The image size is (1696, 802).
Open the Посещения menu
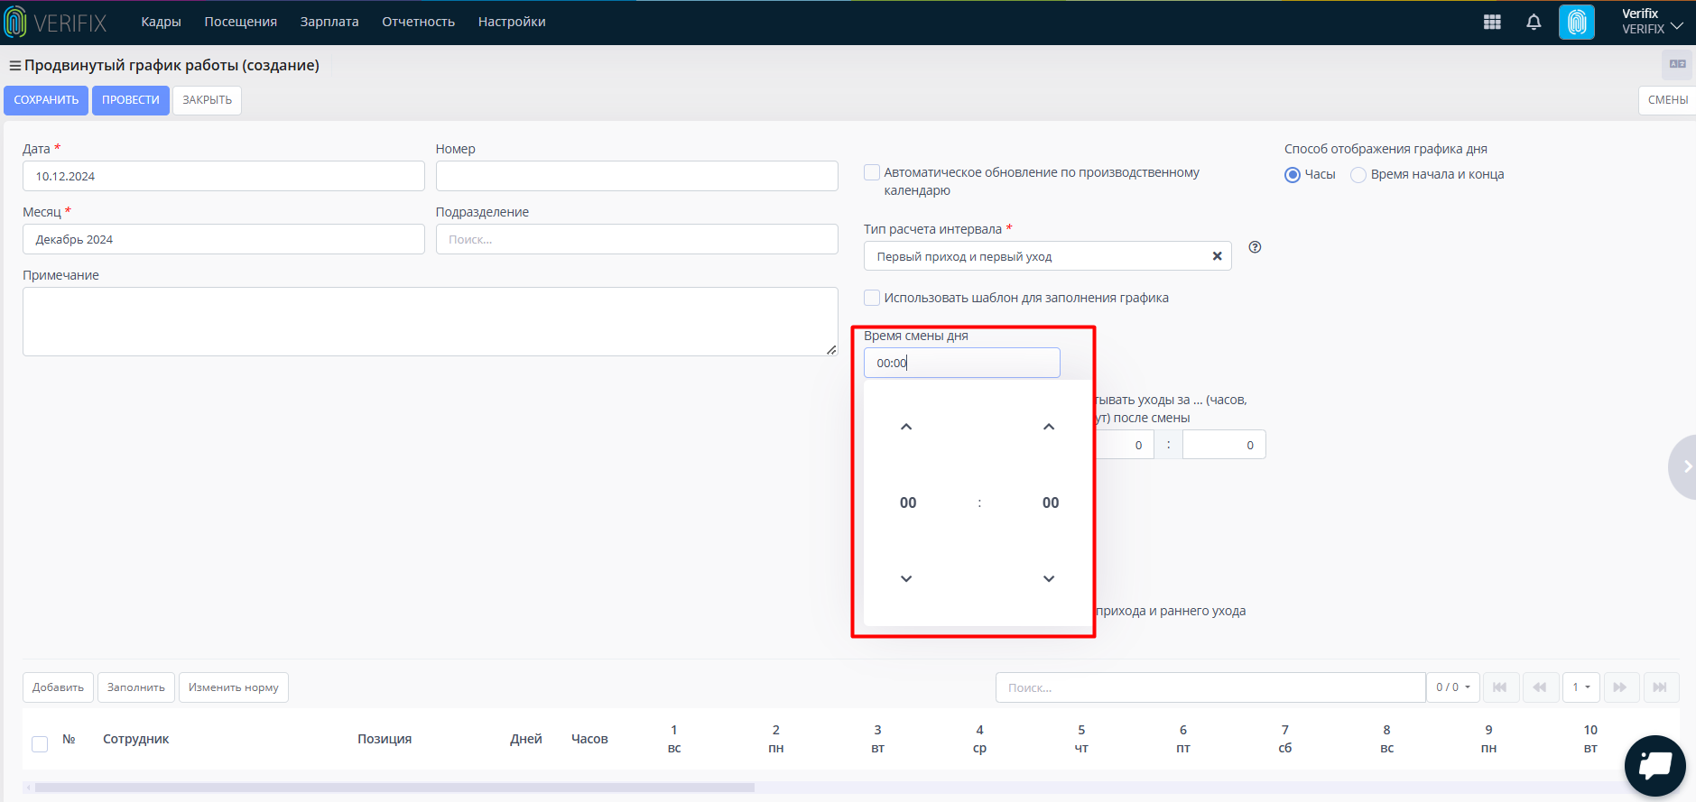pyautogui.click(x=241, y=22)
